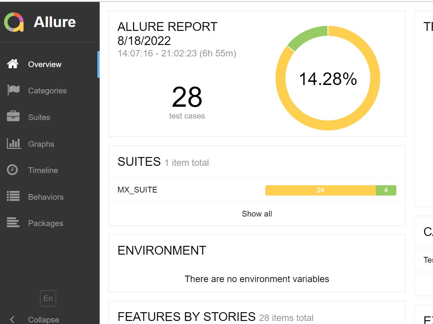Click the Suites briefcase icon
Image resolution: width=433 pixels, height=324 pixels.
point(13,116)
